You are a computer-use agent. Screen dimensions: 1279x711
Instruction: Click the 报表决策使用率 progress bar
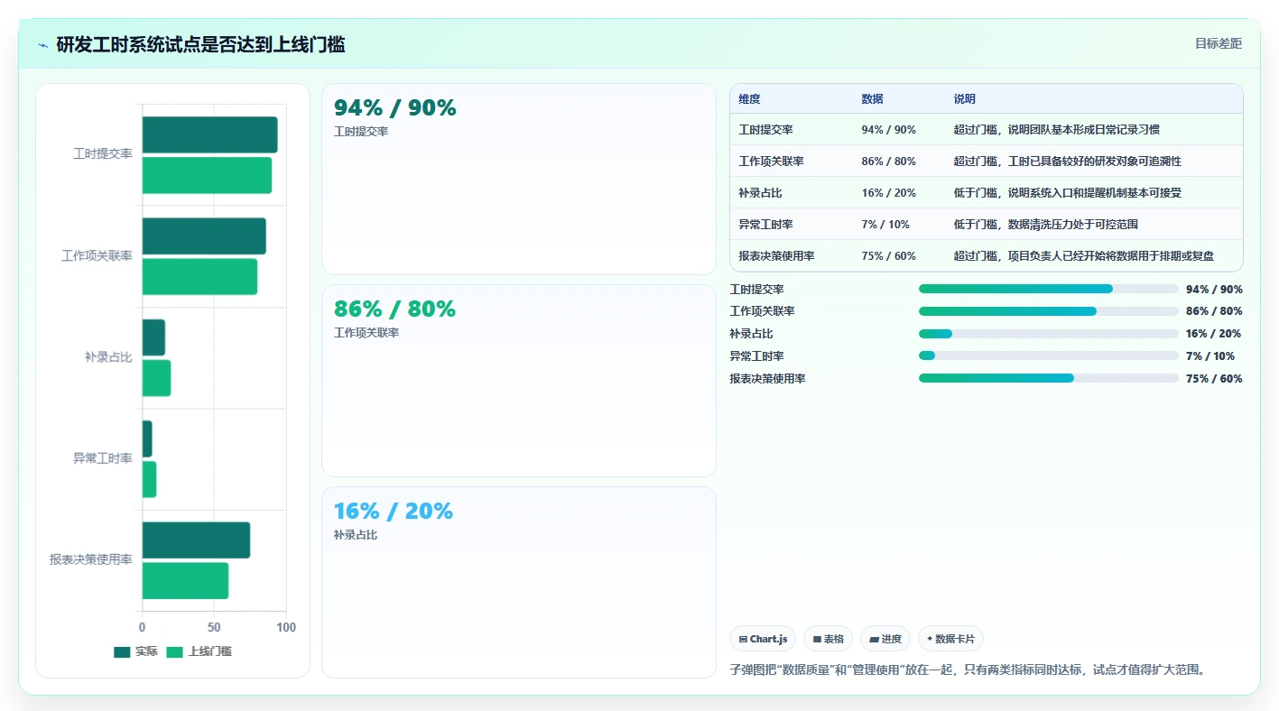click(1049, 378)
